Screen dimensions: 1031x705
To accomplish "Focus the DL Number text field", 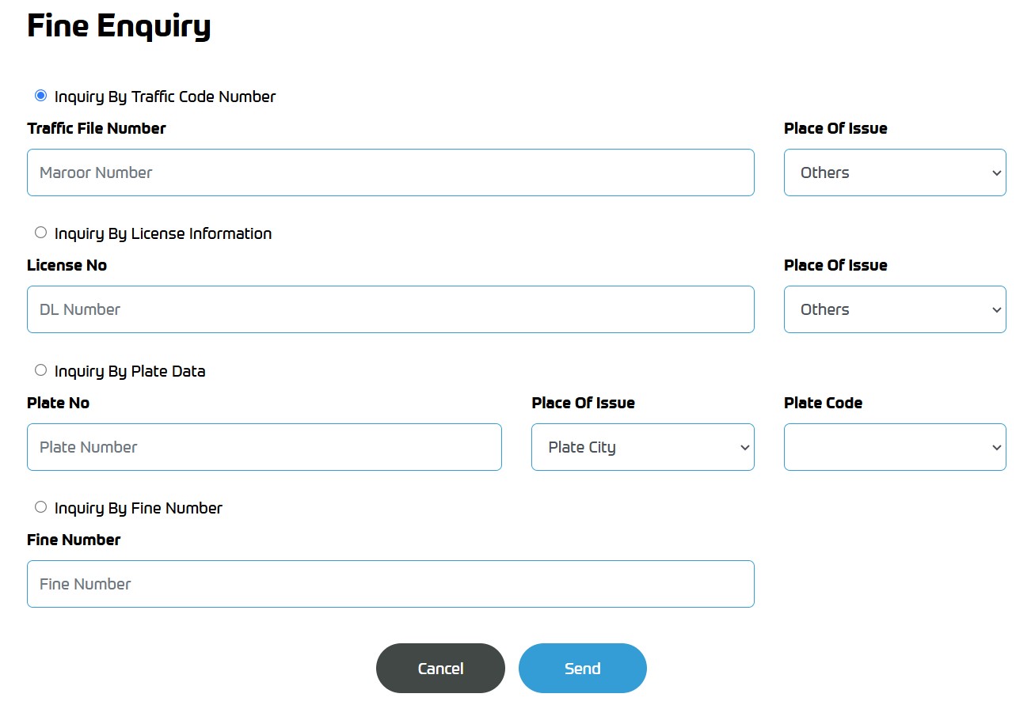I will 390,309.
